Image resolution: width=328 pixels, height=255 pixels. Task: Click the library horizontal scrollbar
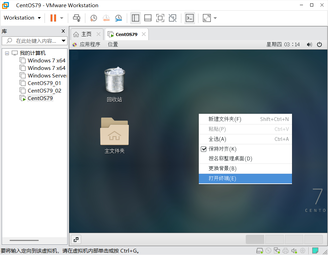click(24, 240)
